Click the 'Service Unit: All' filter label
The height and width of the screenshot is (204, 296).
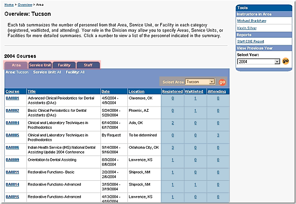point(47,72)
